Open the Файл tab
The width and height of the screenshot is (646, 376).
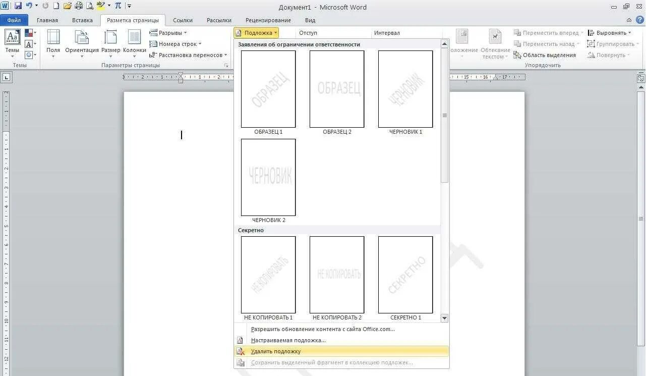(14, 20)
